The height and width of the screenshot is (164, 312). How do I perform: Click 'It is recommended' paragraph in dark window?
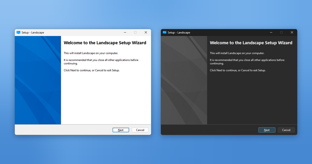click(247, 62)
